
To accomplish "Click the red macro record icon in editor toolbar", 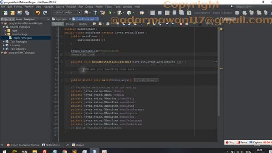I will [x=181, y=24].
